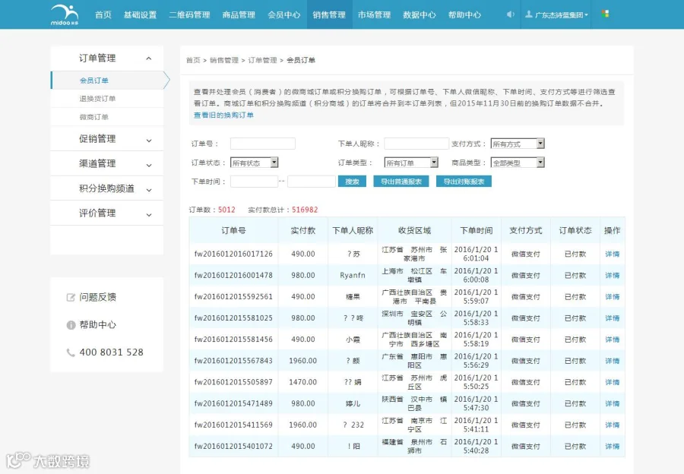Click the 搜索 button
The image size is (684, 474).
click(x=352, y=182)
